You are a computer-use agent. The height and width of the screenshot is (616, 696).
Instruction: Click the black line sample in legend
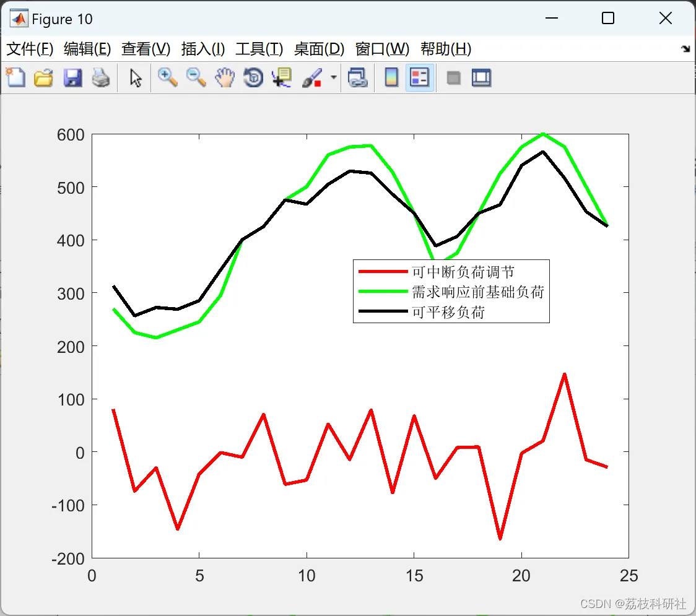[x=383, y=311]
